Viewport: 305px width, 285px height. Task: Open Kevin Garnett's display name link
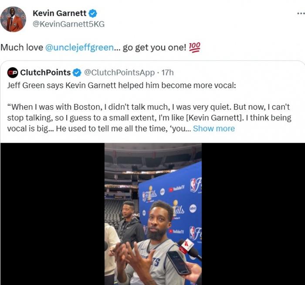pyautogui.click(x=60, y=14)
